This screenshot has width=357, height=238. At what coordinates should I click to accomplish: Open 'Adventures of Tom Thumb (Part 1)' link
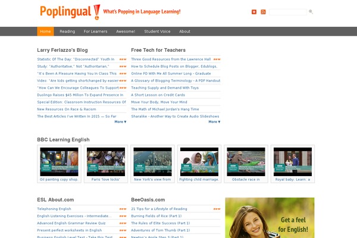coord(160,230)
